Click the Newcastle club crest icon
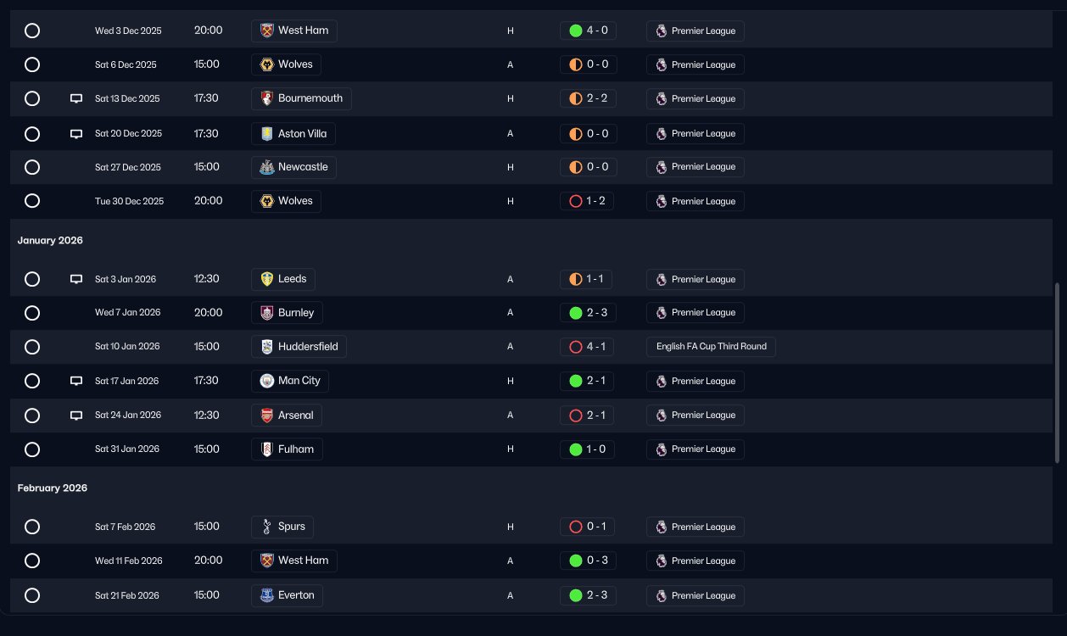The width and height of the screenshot is (1067, 636). [x=267, y=168]
